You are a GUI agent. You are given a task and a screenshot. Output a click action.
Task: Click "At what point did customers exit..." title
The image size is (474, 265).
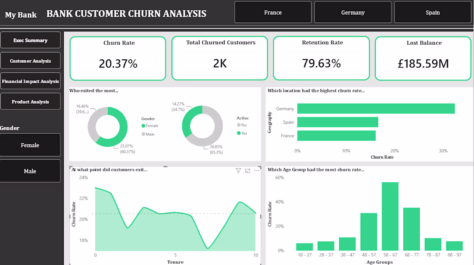coord(109,169)
